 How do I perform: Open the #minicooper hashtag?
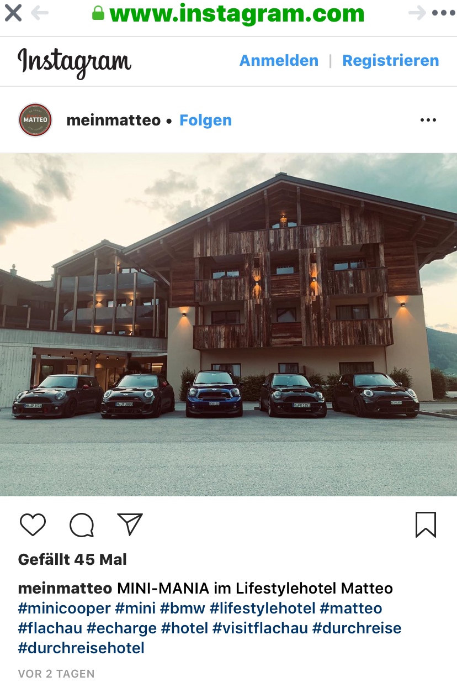tap(65, 608)
